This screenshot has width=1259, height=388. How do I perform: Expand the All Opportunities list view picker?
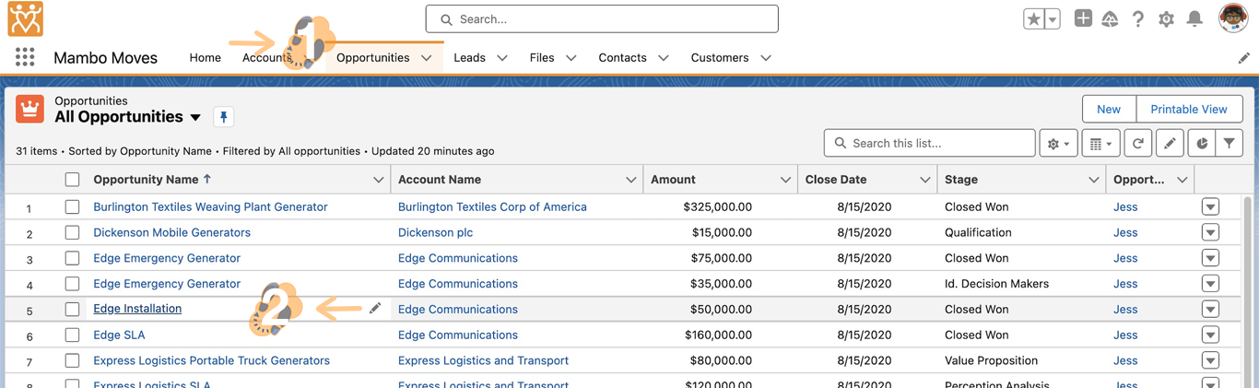click(195, 118)
